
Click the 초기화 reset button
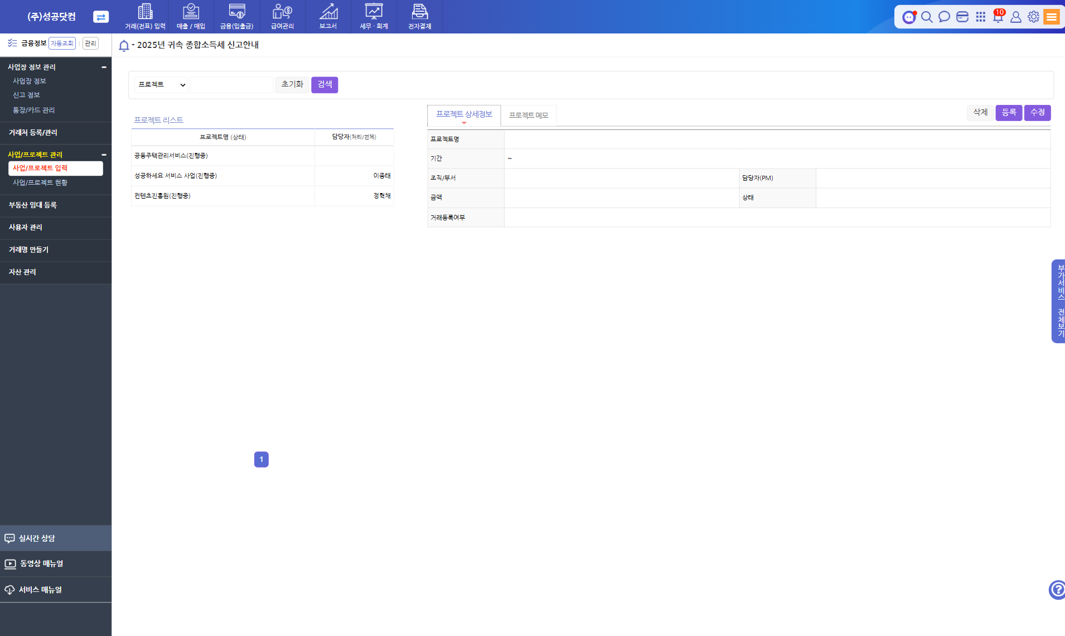tap(292, 85)
